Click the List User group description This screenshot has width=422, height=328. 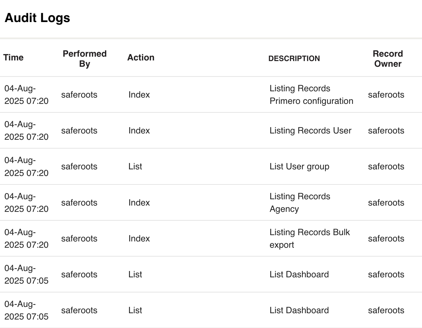(299, 167)
